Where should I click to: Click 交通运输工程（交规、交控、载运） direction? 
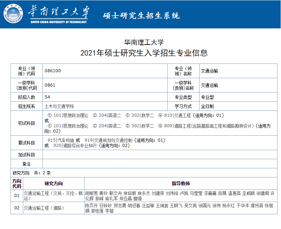53,196
